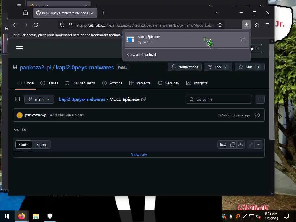This screenshot has width=296, height=222.
Task: Toggle the Firefox downloads panel button
Action: coord(246,25)
